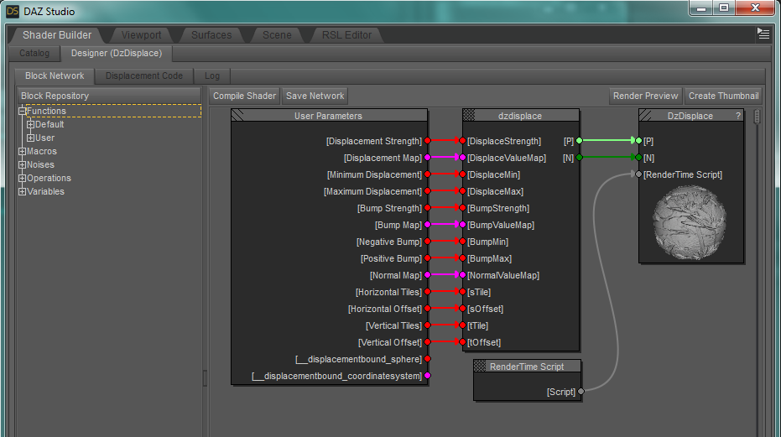Click the green [P] output port on dzdisplace
Screen dimensions: 781x437
click(580, 141)
